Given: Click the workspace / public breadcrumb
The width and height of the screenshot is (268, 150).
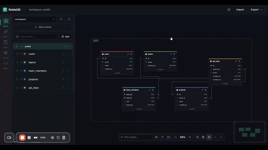Looking at the screenshot, I should [x=40, y=10].
